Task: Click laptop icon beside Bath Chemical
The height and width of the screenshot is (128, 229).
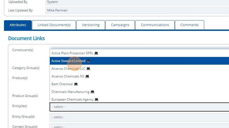Action: pos(76,84)
